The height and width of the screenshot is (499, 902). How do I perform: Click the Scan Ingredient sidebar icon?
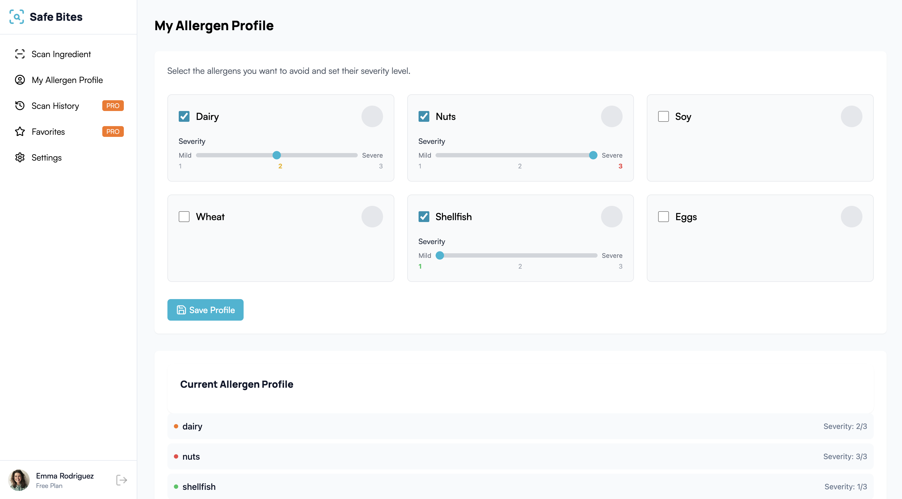point(20,54)
